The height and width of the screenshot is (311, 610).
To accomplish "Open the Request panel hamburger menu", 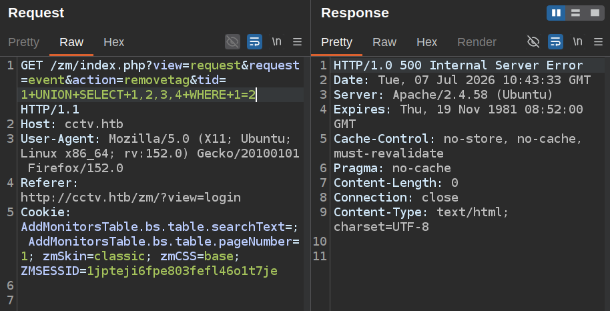I will point(297,41).
